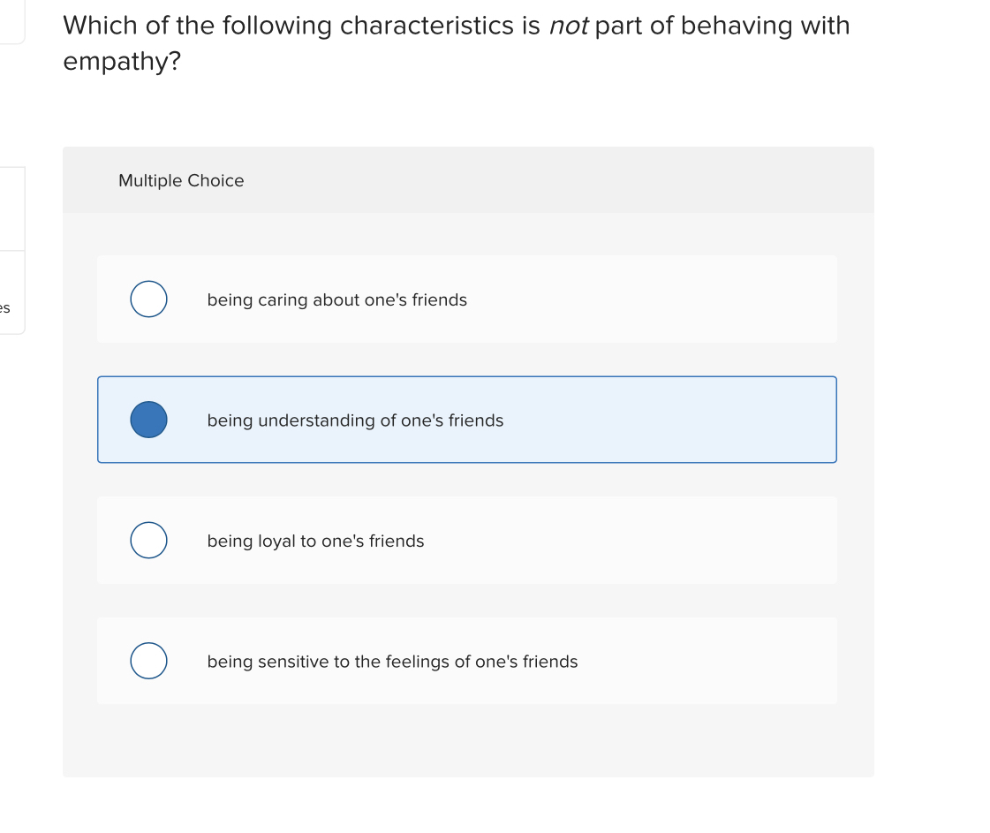990x833 pixels.
Task: Select radio button for 'being loyal to one's friends'
Action: 148,540
